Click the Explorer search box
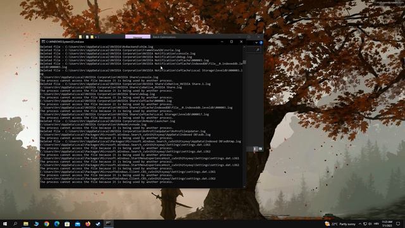The width and height of the screenshot is (405, 228). pos(254,49)
